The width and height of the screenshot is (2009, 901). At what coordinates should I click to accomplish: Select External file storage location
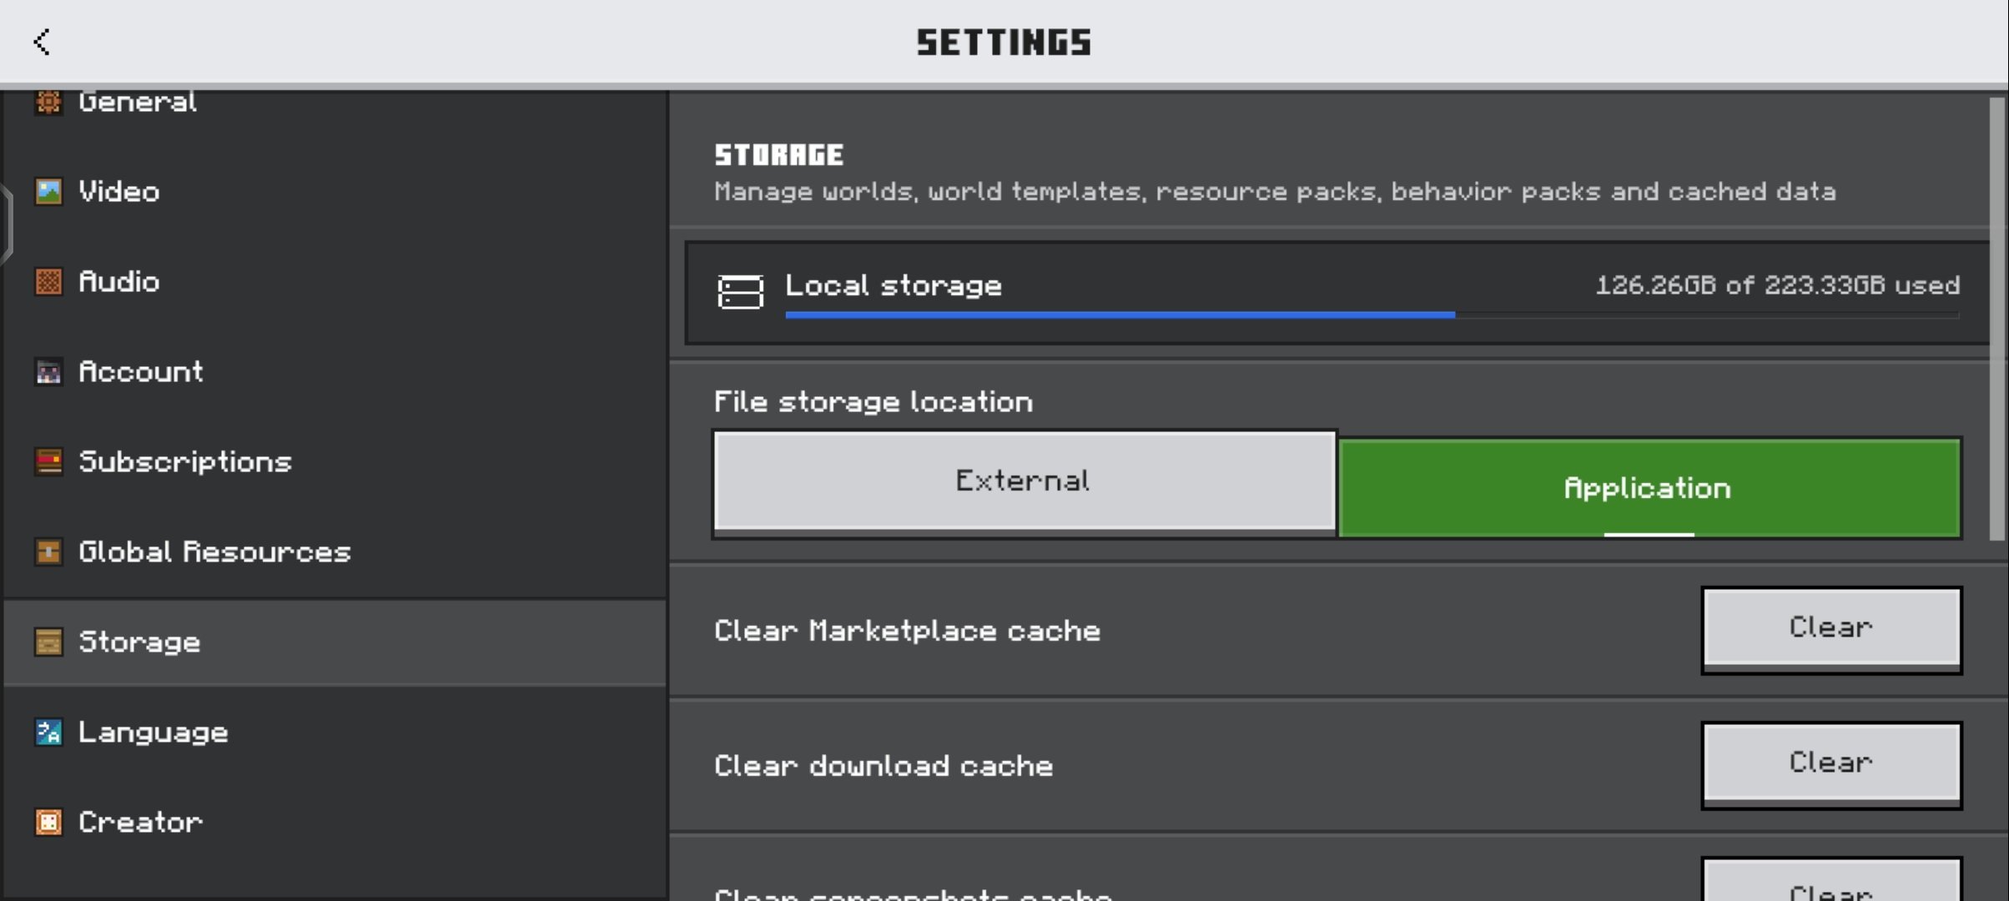(x=1025, y=481)
